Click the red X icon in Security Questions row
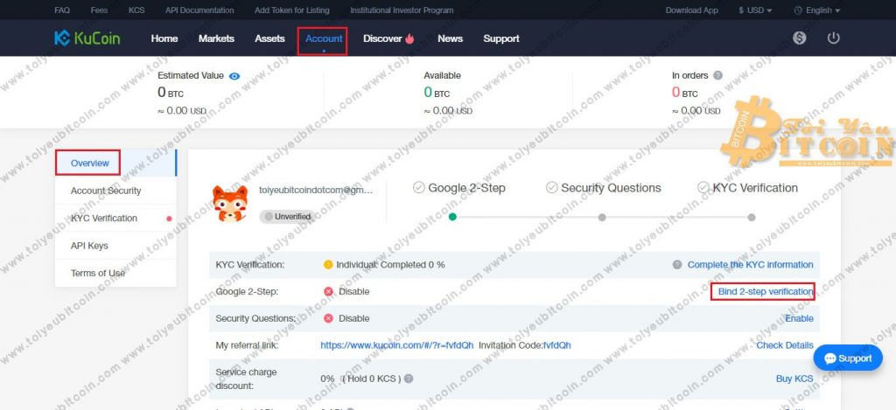The height and width of the screenshot is (410, 896). 328,318
